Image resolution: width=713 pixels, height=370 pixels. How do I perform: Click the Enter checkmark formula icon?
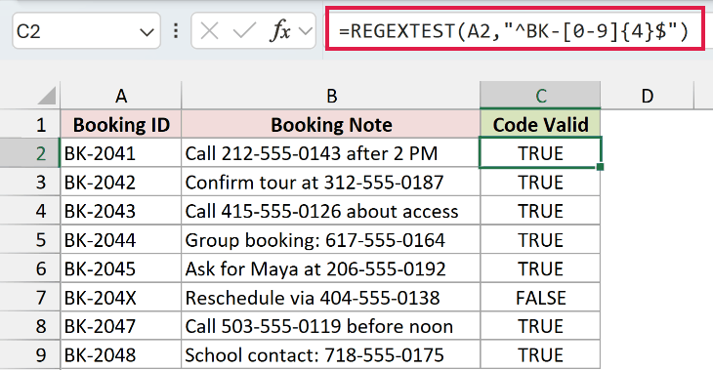pyautogui.click(x=244, y=31)
